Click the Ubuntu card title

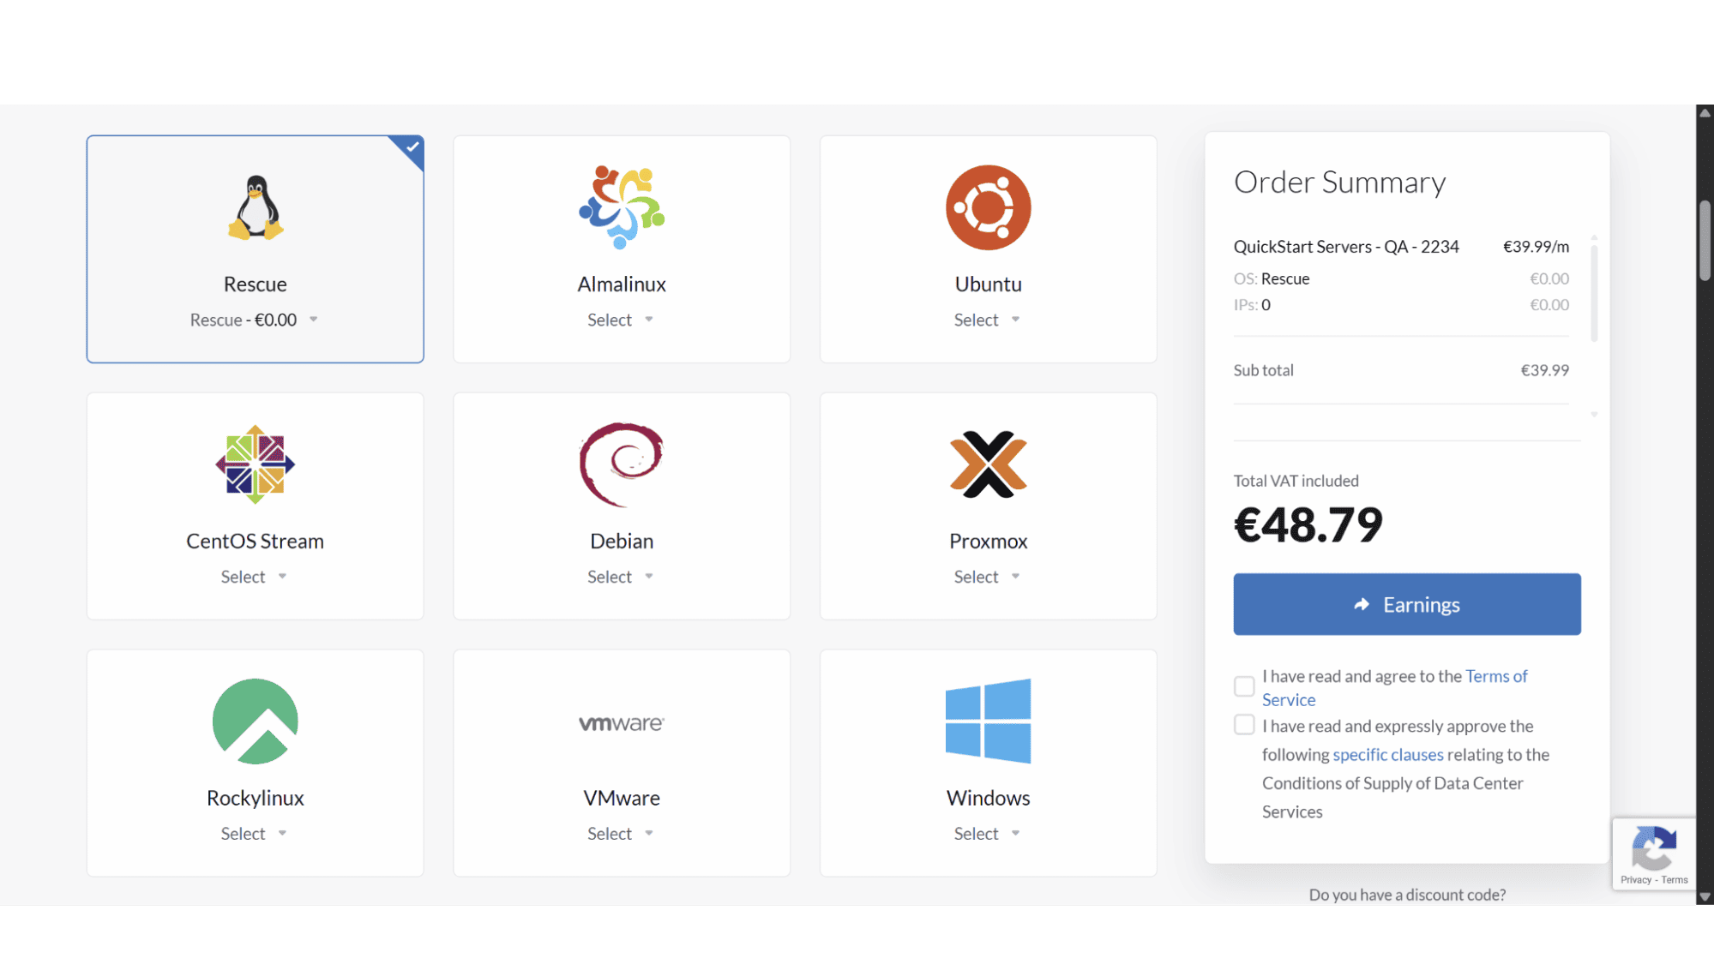[x=988, y=284]
